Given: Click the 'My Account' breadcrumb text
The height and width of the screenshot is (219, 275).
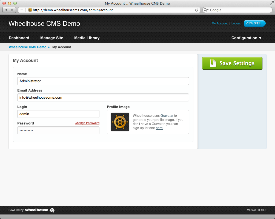Looking at the screenshot, I should (x=62, y=47).
